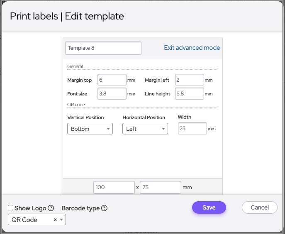This screenshot has height=234, width=285.
Task: Click the label width field showing 100
Action: tap(114, 188)
